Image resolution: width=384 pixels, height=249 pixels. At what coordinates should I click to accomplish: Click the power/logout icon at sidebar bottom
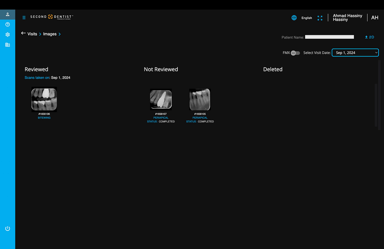point(7,228)
